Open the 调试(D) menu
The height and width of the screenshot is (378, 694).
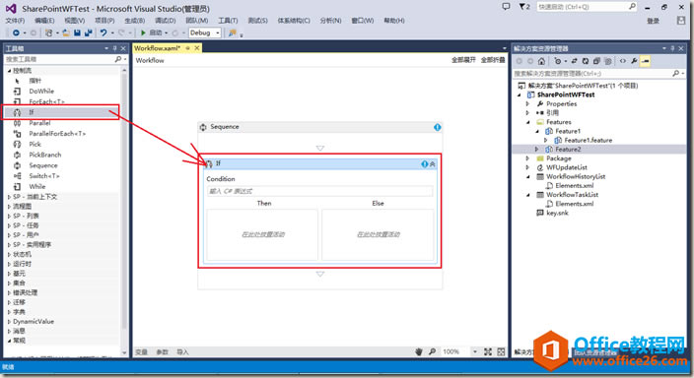pyautogui.click(x=165, y=21)
